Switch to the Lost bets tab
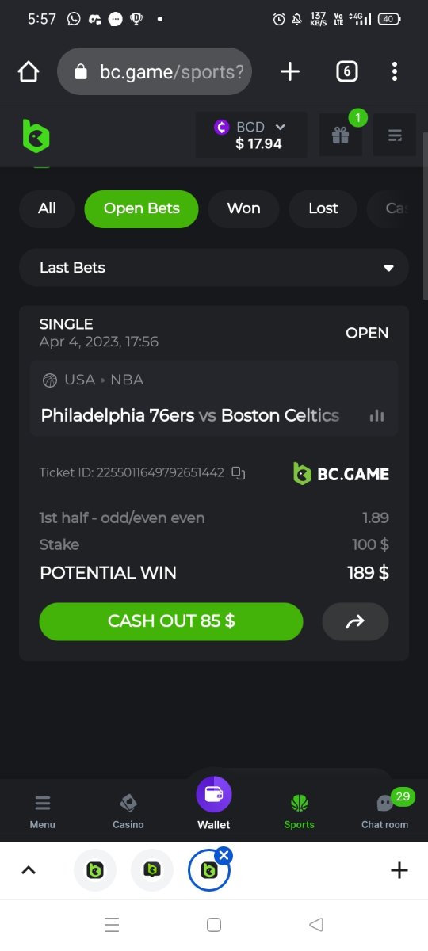The height and width of the screenshot is (951, 428). 323,208
